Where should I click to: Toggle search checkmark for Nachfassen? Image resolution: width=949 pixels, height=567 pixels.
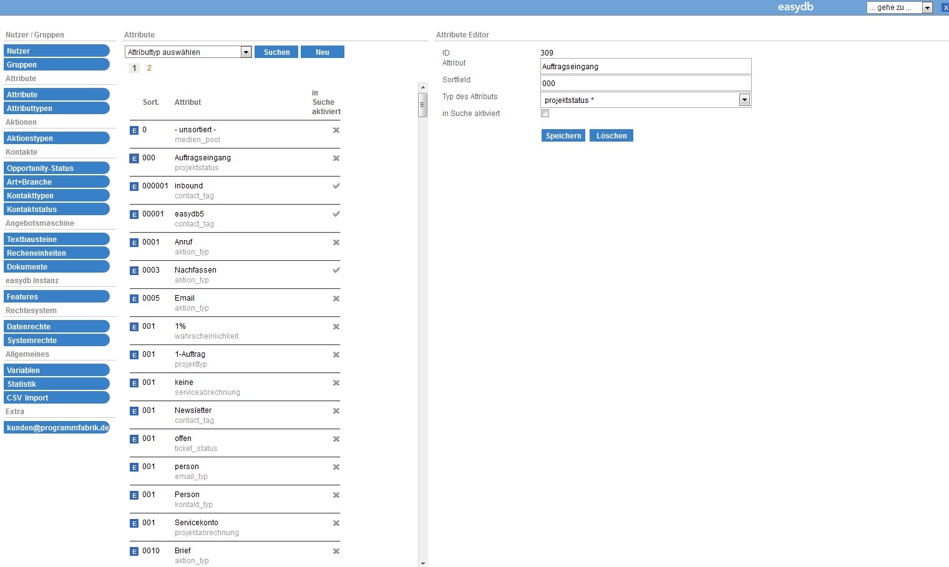(x=336, y=270)
